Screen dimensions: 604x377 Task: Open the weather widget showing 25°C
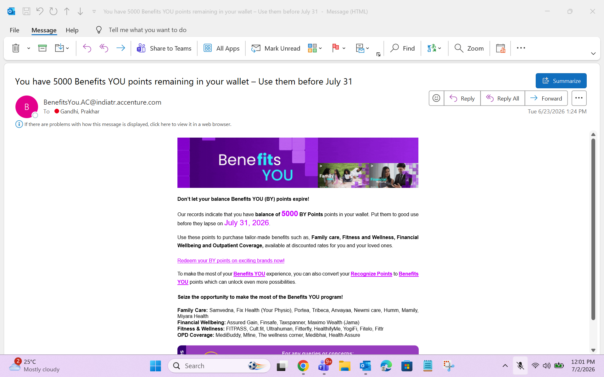(x=35, y=366)
